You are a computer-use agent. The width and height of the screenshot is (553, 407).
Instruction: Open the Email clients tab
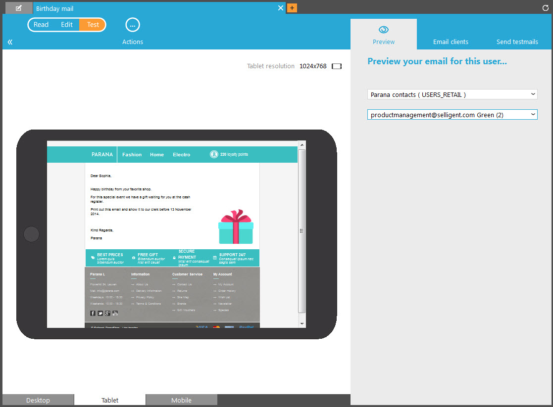451,42
